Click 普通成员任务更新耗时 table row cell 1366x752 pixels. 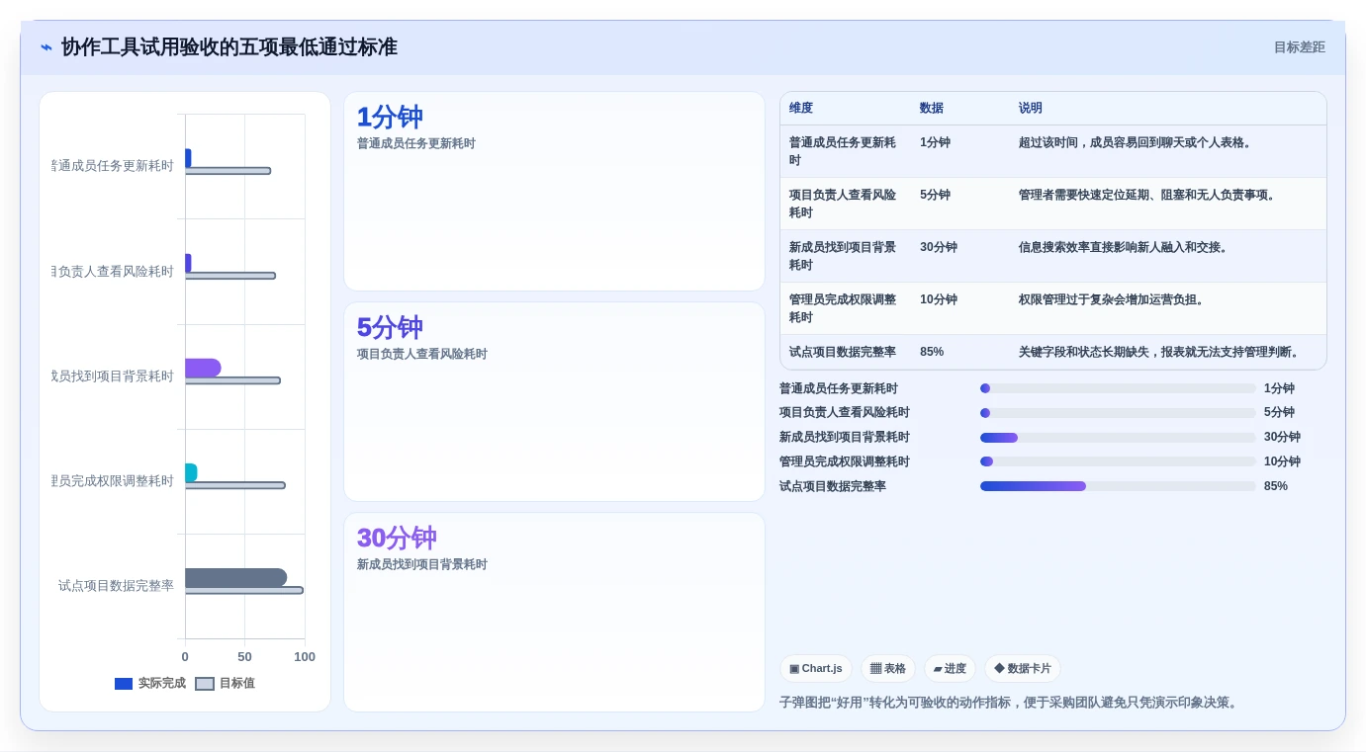tap(844, 151)
